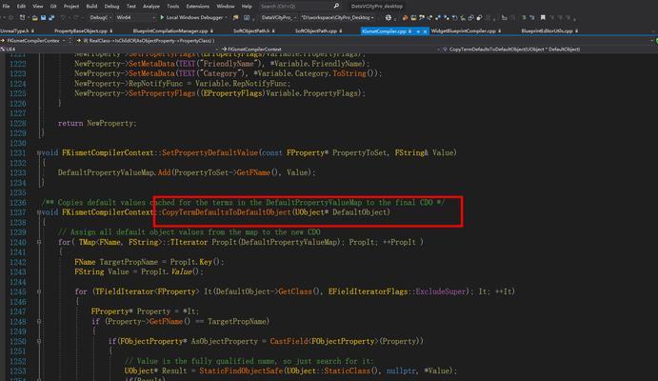The image size is (658, 381).
Task: Open the FKismetCompilerContext class navigation dropdown
Action: 329,50
